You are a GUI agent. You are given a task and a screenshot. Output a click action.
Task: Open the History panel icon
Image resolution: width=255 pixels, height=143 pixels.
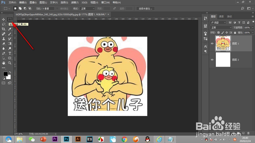205,18
